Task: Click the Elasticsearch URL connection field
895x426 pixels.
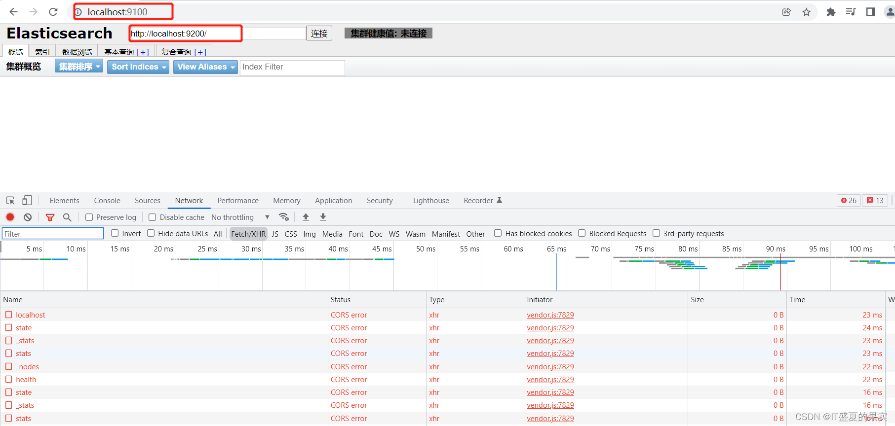Action: (x=218, y=34)
